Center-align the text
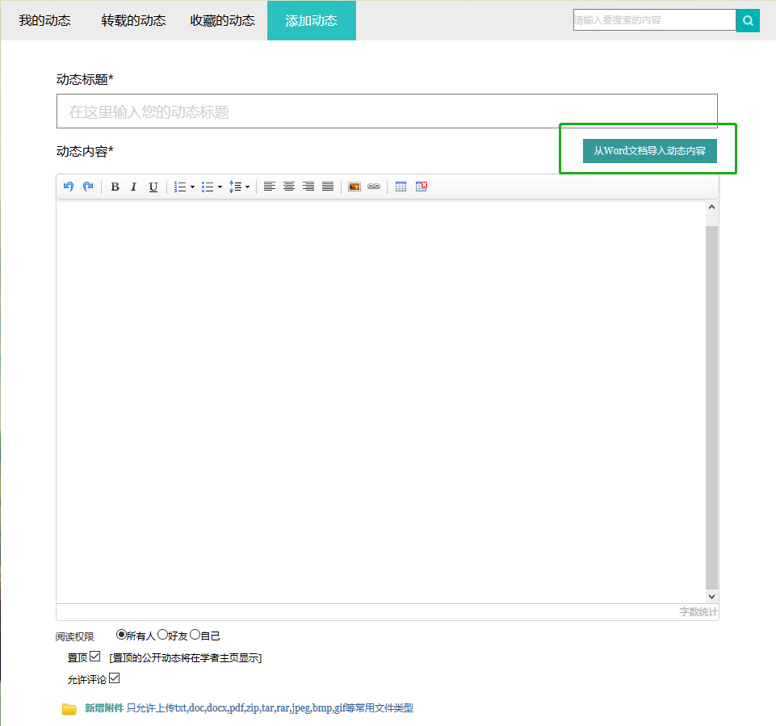 pyautogui.click(x=289, y=187)
